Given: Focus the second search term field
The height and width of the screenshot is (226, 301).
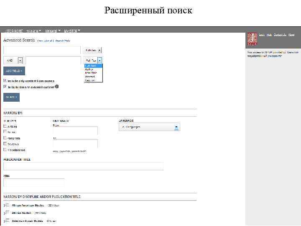Looking at the screenshot, I should pos(54,60).
